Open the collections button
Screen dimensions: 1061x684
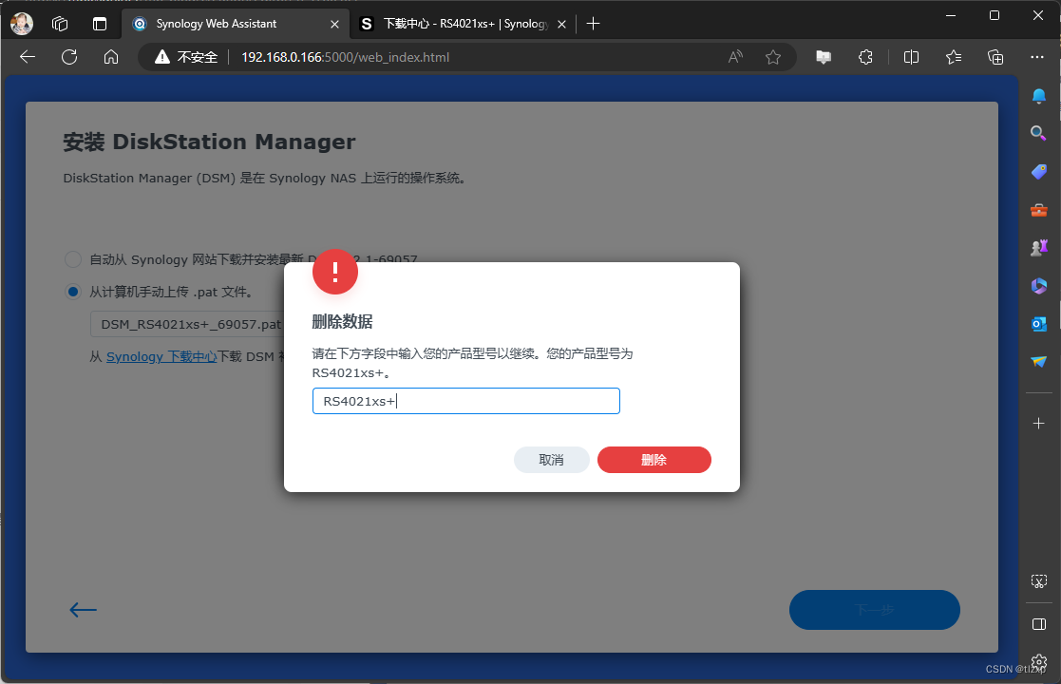[995, 57]
